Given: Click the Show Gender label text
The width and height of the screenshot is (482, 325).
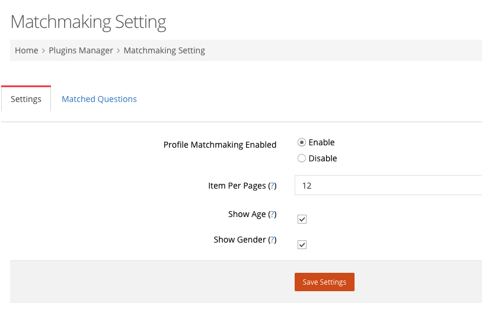Looking at the screenshot, I should pos(240,240).
